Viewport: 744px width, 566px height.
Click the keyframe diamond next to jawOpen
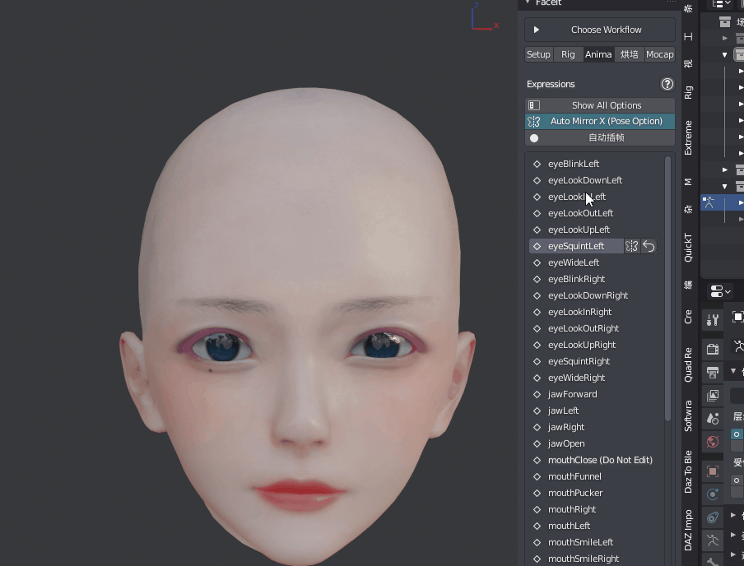537,443
